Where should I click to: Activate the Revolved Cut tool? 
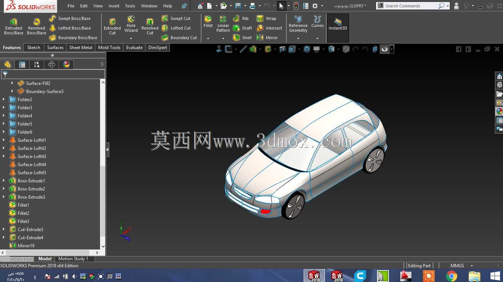click(x=150, y=27)
